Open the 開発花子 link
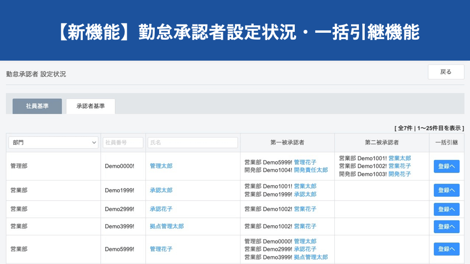 coord(399,174)
